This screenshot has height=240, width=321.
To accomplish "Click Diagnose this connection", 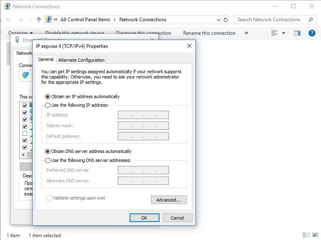I will click(x=143, y=33).
